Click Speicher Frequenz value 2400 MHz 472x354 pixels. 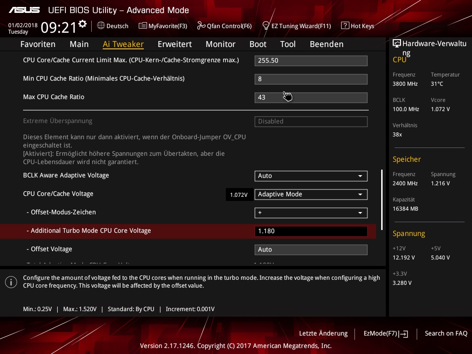click(405, 183)
